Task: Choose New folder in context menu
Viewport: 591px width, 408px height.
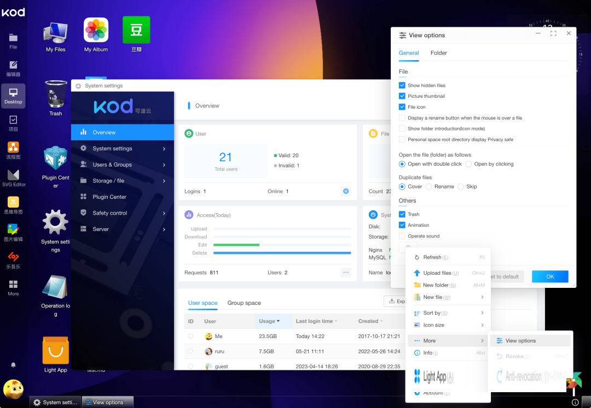Action: 448,285
